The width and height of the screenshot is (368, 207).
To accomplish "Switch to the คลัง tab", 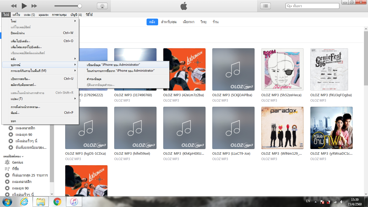I will coord(152,22).
